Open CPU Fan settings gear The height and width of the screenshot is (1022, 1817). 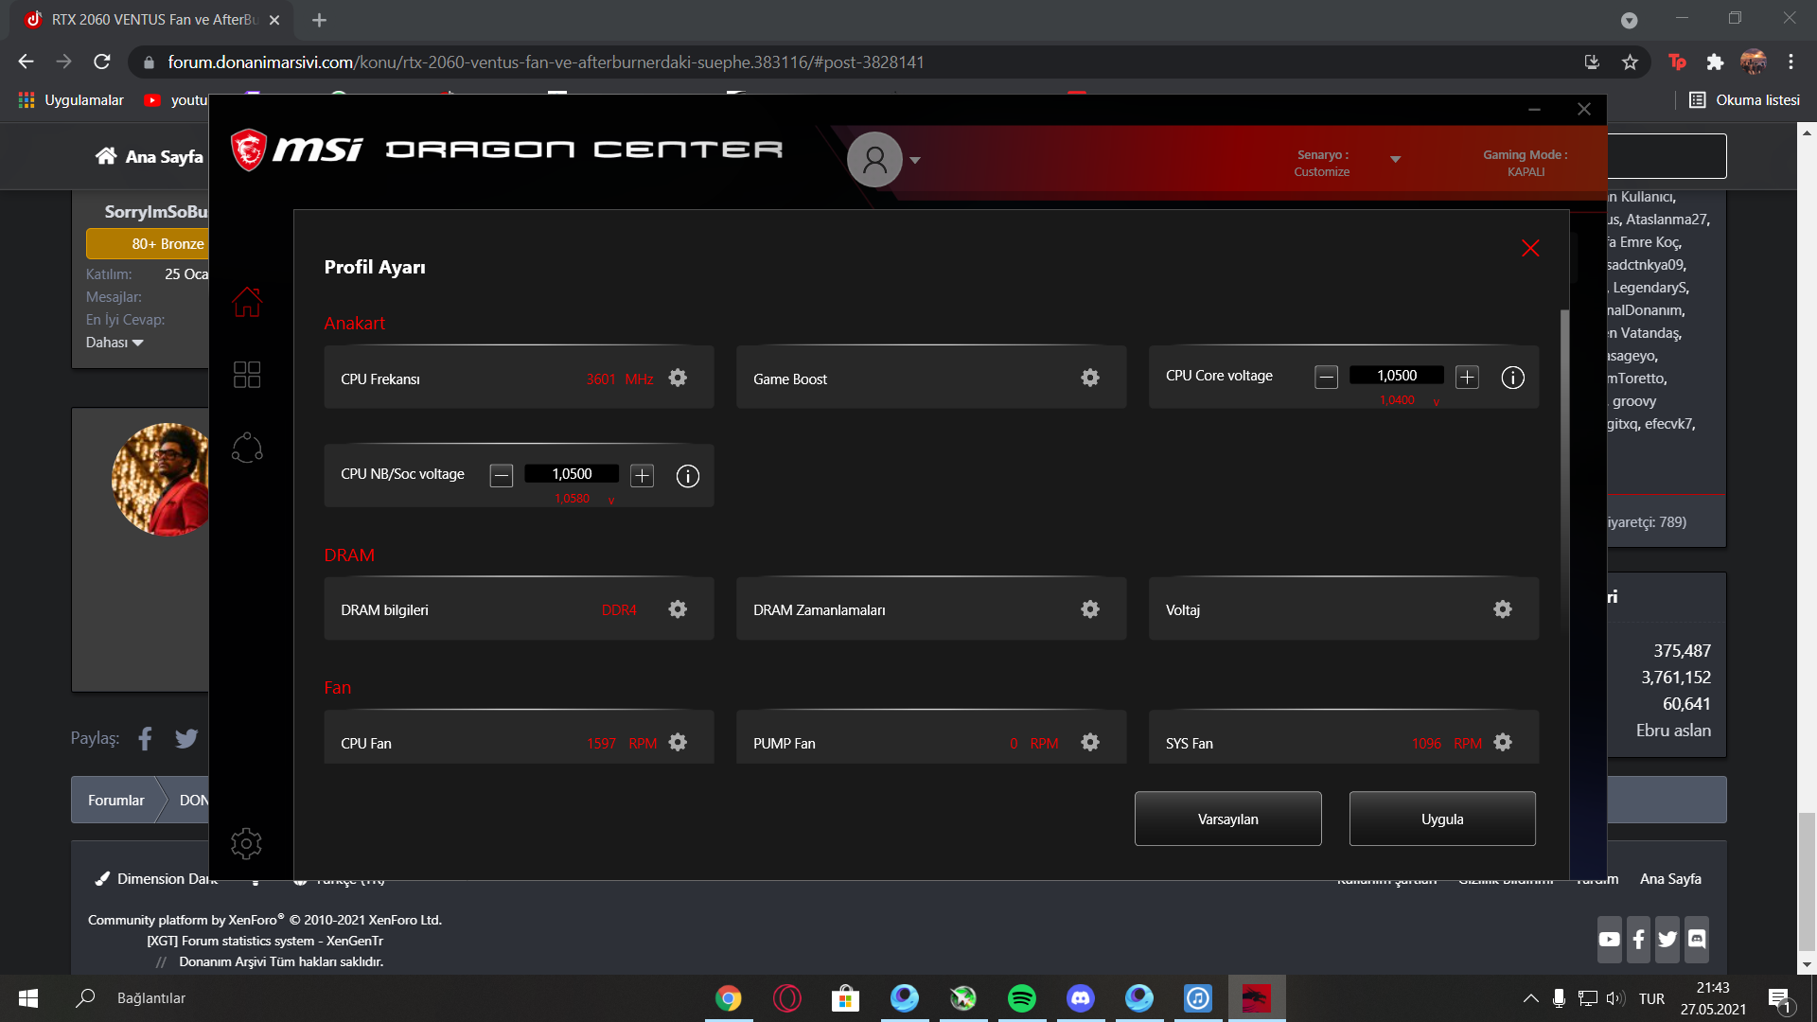pyautogui.click(x=678, y=743)
